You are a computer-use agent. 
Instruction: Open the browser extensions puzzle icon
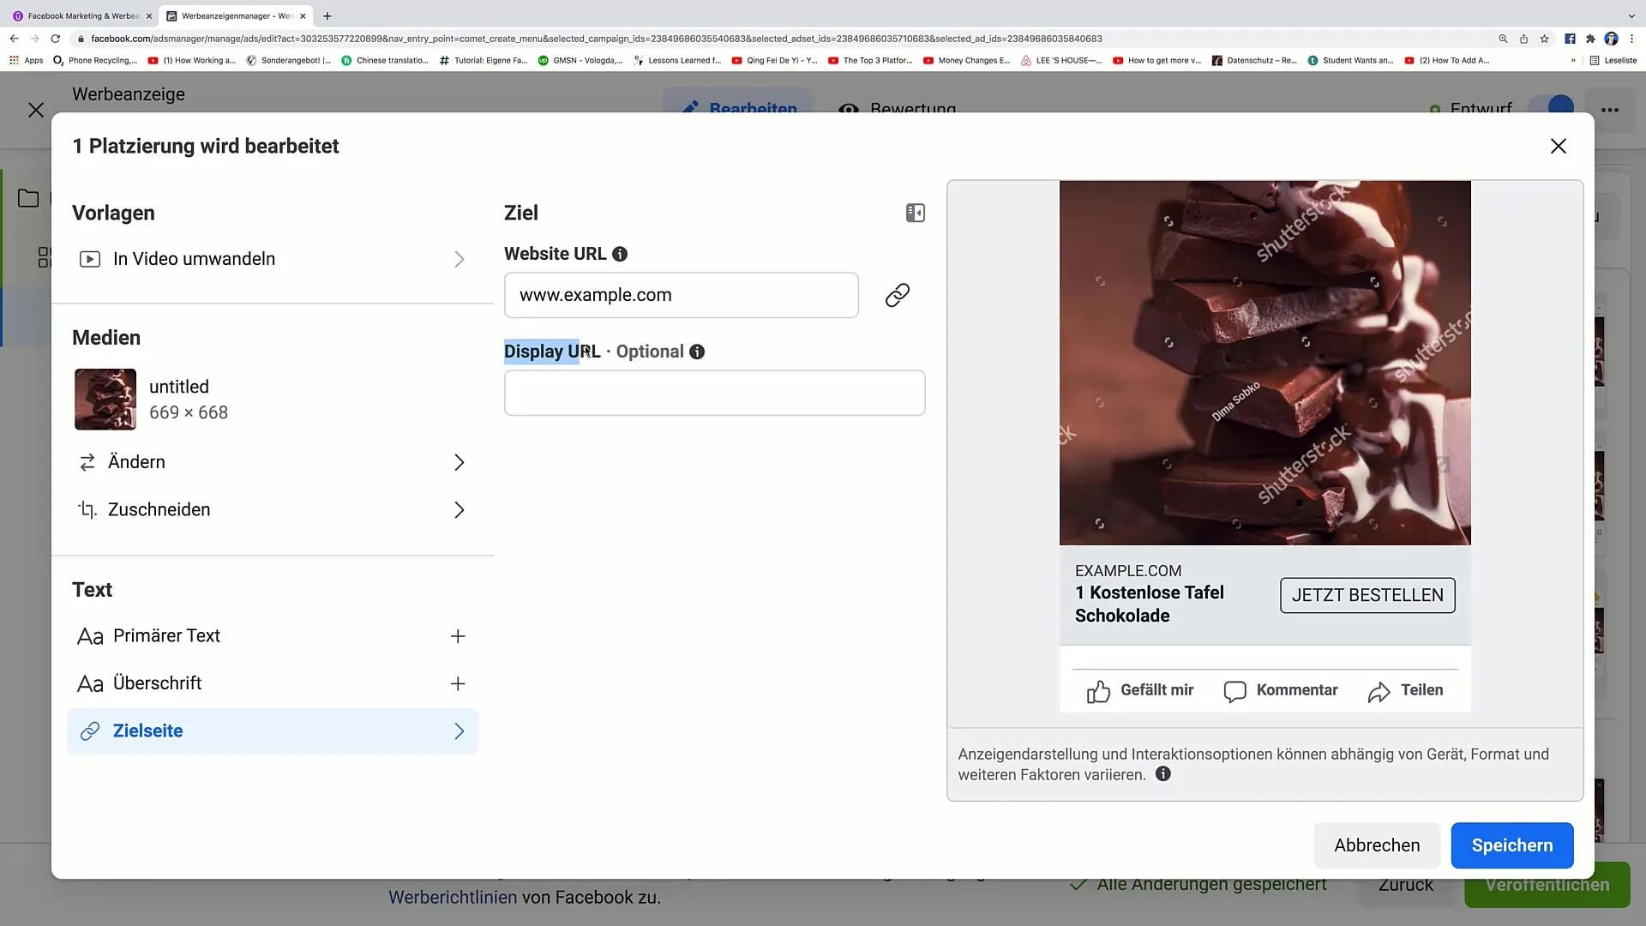(1590, 39)
